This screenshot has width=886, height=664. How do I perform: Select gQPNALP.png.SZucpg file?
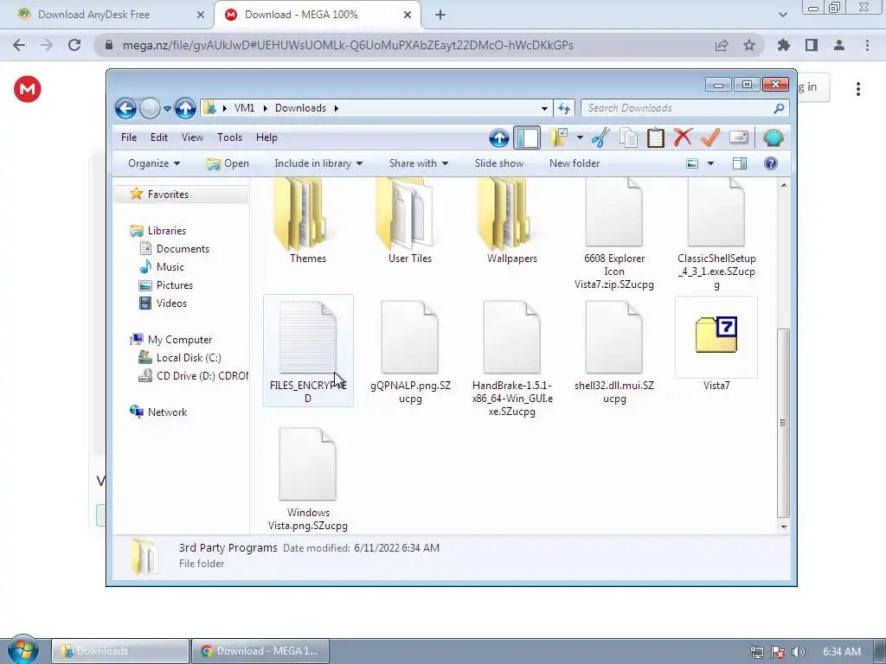410,351
